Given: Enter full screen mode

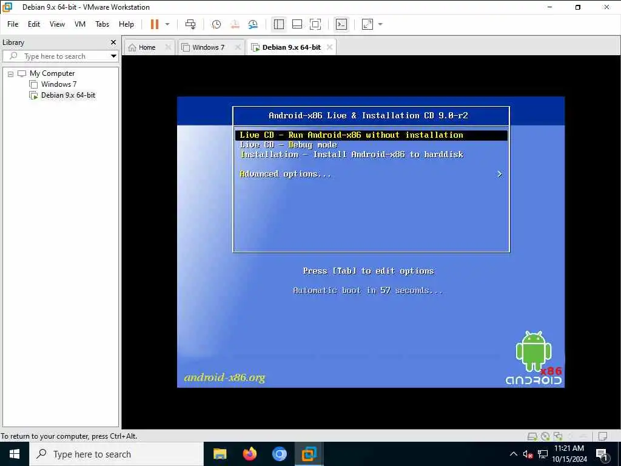Looking at the screenshot, I should pyautogui.click(x=315, y=24).
